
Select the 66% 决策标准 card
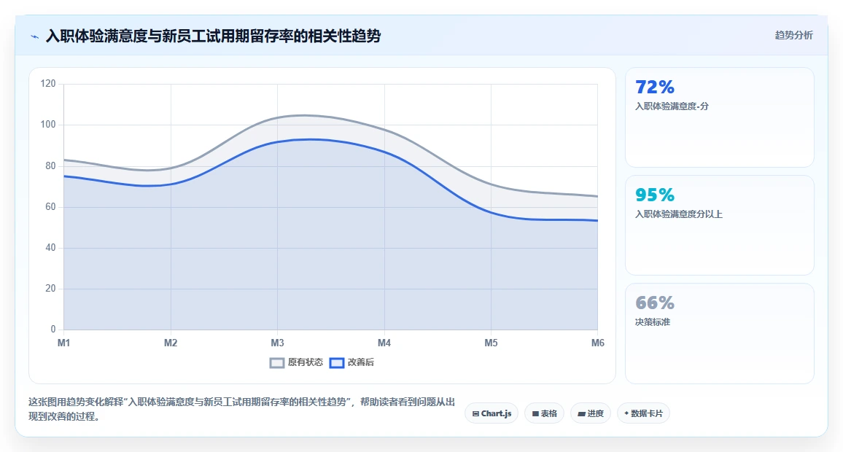click(719, 333)
